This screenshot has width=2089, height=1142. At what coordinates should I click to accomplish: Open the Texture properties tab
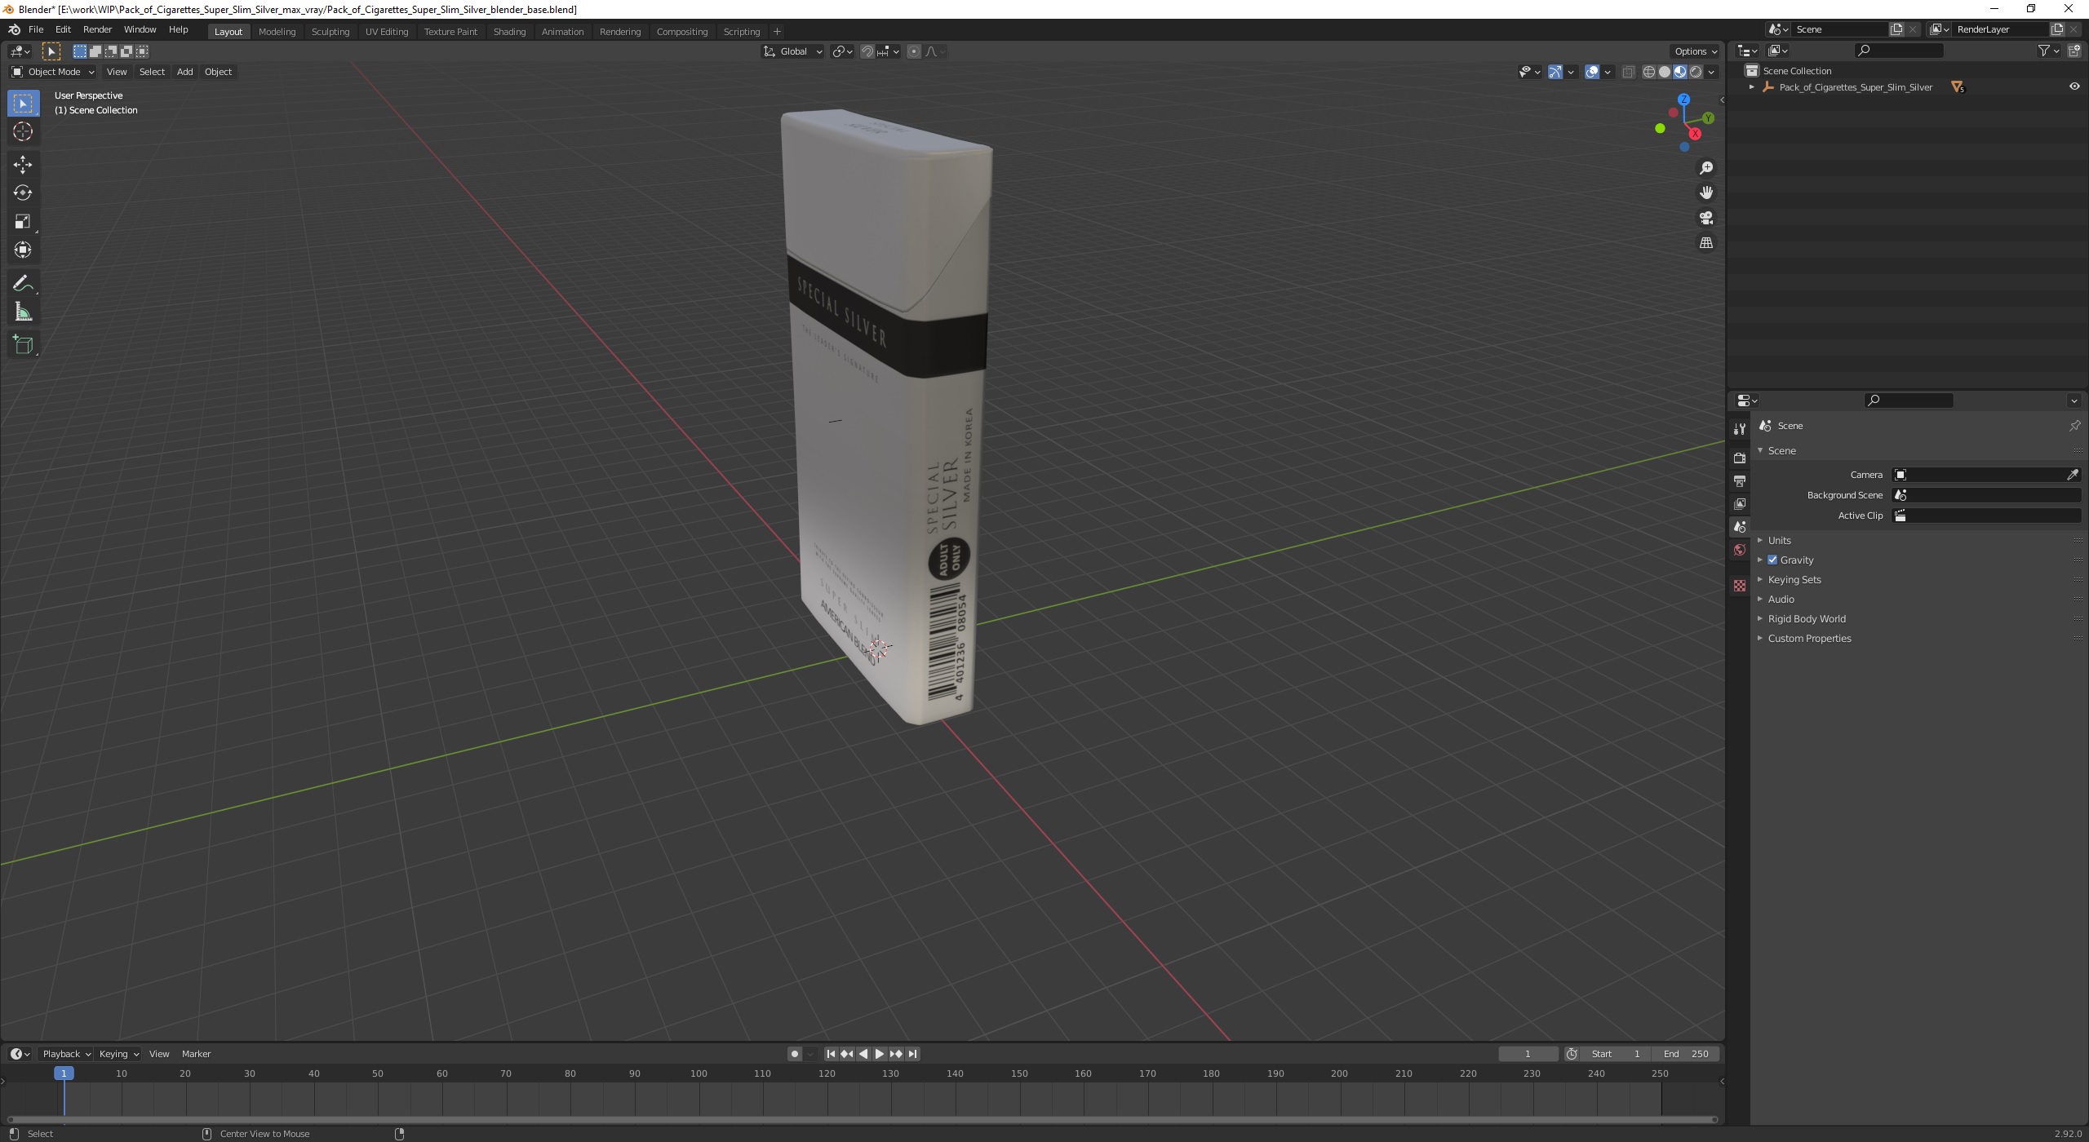pyautogui.click(x=1740, y=586)
